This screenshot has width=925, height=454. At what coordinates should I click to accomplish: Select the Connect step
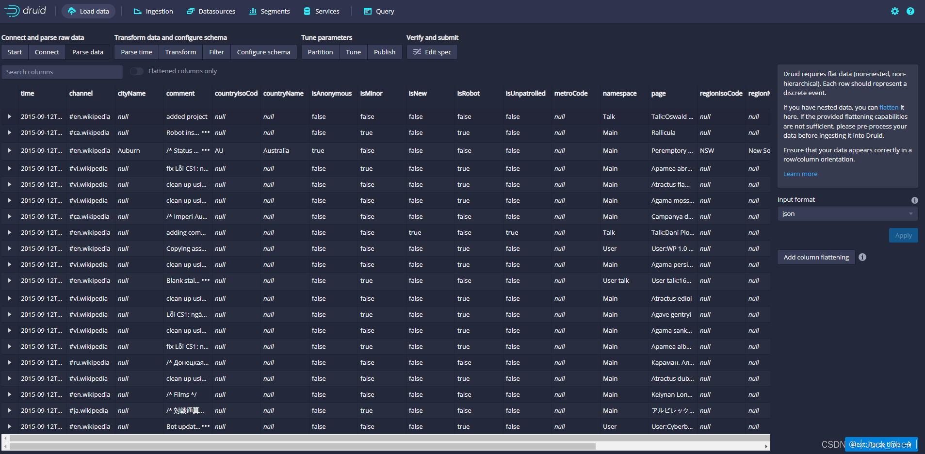tap(47, 52)
